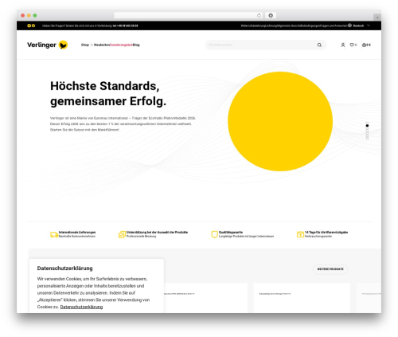Click the WEITERE PRODUKTE button
Screen dimensions: 398x337
[x=330, y=269]
